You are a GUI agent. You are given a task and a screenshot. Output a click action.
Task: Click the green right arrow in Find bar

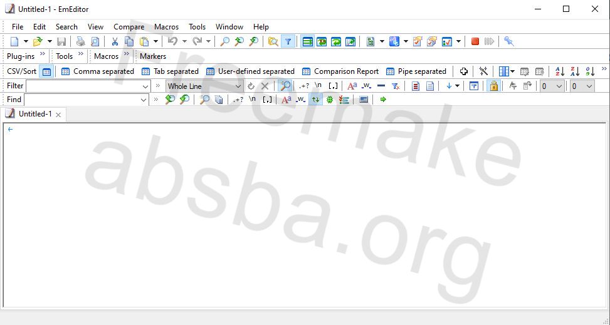click(x=383, y=100)
